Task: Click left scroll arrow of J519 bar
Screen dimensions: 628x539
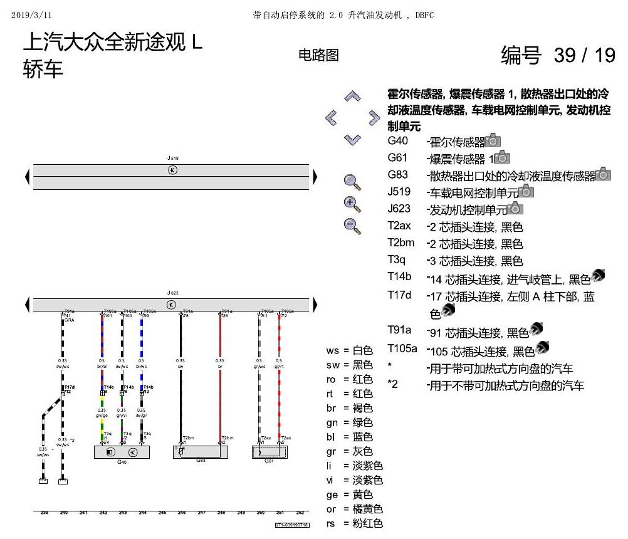Action: coord(27,177)
